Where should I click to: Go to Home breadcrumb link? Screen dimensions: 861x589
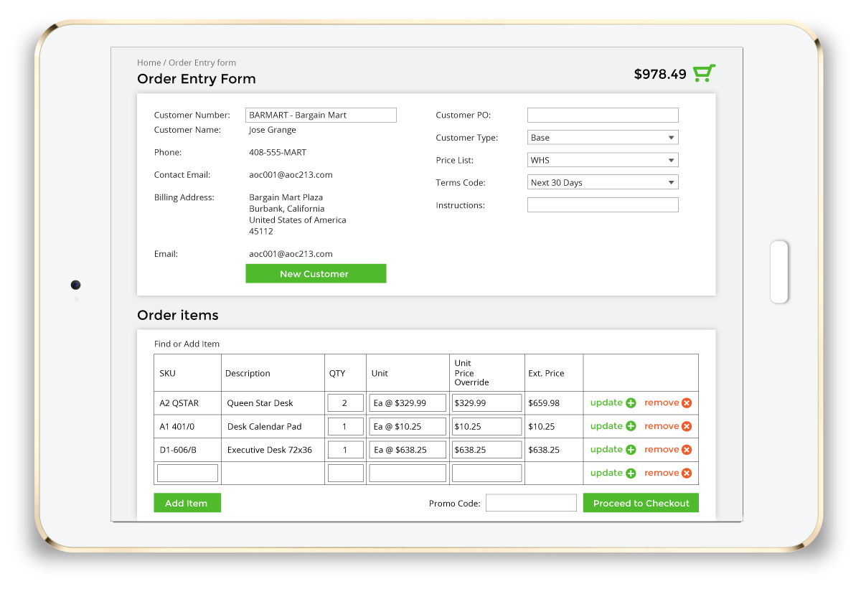(x=149, y=62)
